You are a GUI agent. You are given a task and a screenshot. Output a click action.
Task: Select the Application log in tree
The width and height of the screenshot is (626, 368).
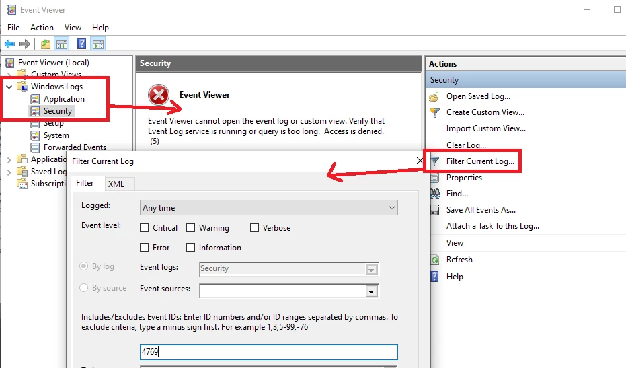[x=64, y=99]
